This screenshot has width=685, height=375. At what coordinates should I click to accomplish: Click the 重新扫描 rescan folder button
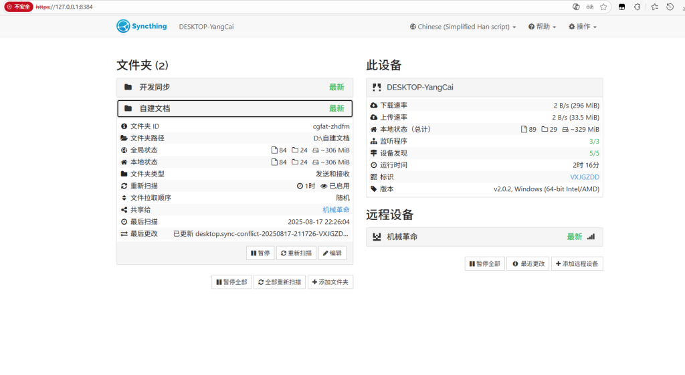pyautogui.click(x=296, y=253)
